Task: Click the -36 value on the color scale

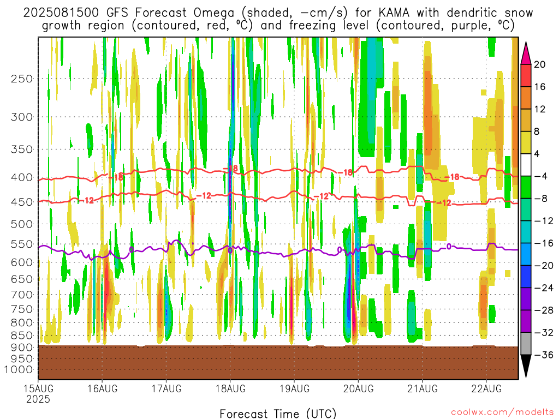Action: click(544, 355)
